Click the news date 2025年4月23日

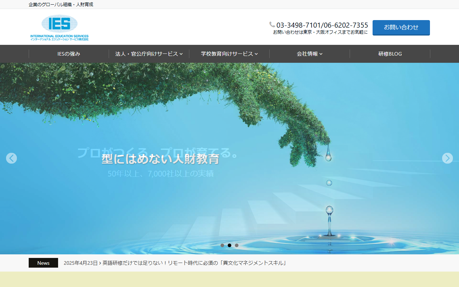click(x=80, y=263)
